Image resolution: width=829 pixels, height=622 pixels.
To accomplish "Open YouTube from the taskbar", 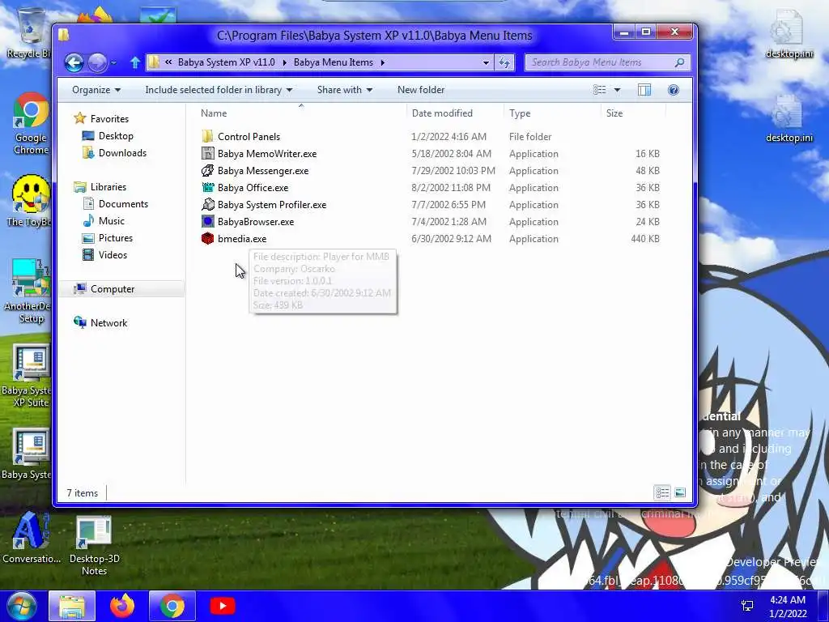I will click(223, 606).
